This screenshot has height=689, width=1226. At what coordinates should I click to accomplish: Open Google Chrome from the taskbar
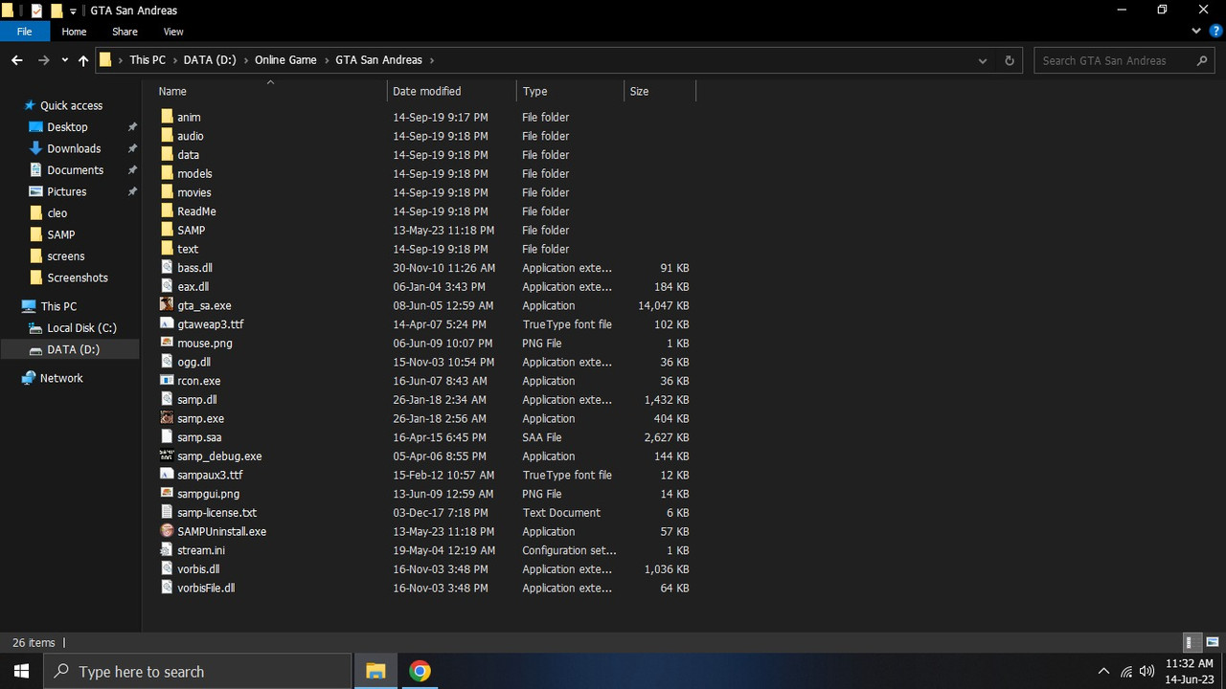[420, 671]
